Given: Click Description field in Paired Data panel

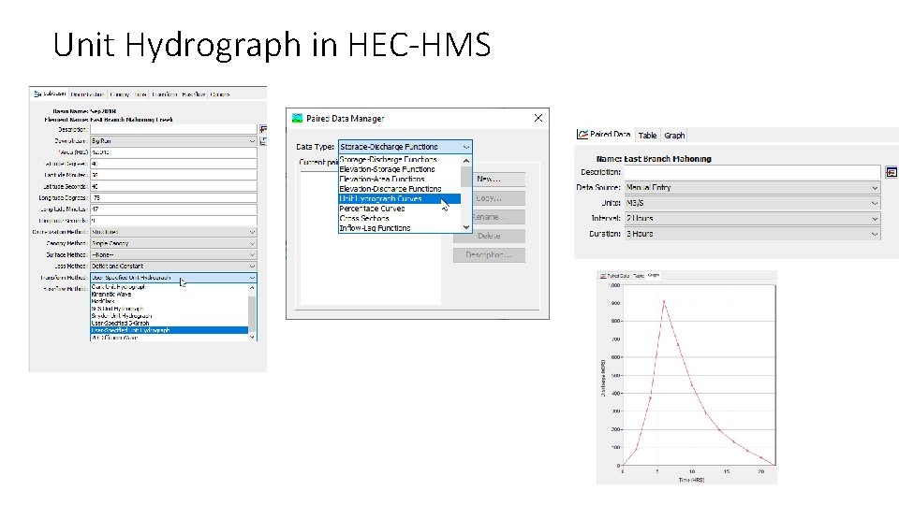Looking at the screenshot, I should tap(753, 172).
